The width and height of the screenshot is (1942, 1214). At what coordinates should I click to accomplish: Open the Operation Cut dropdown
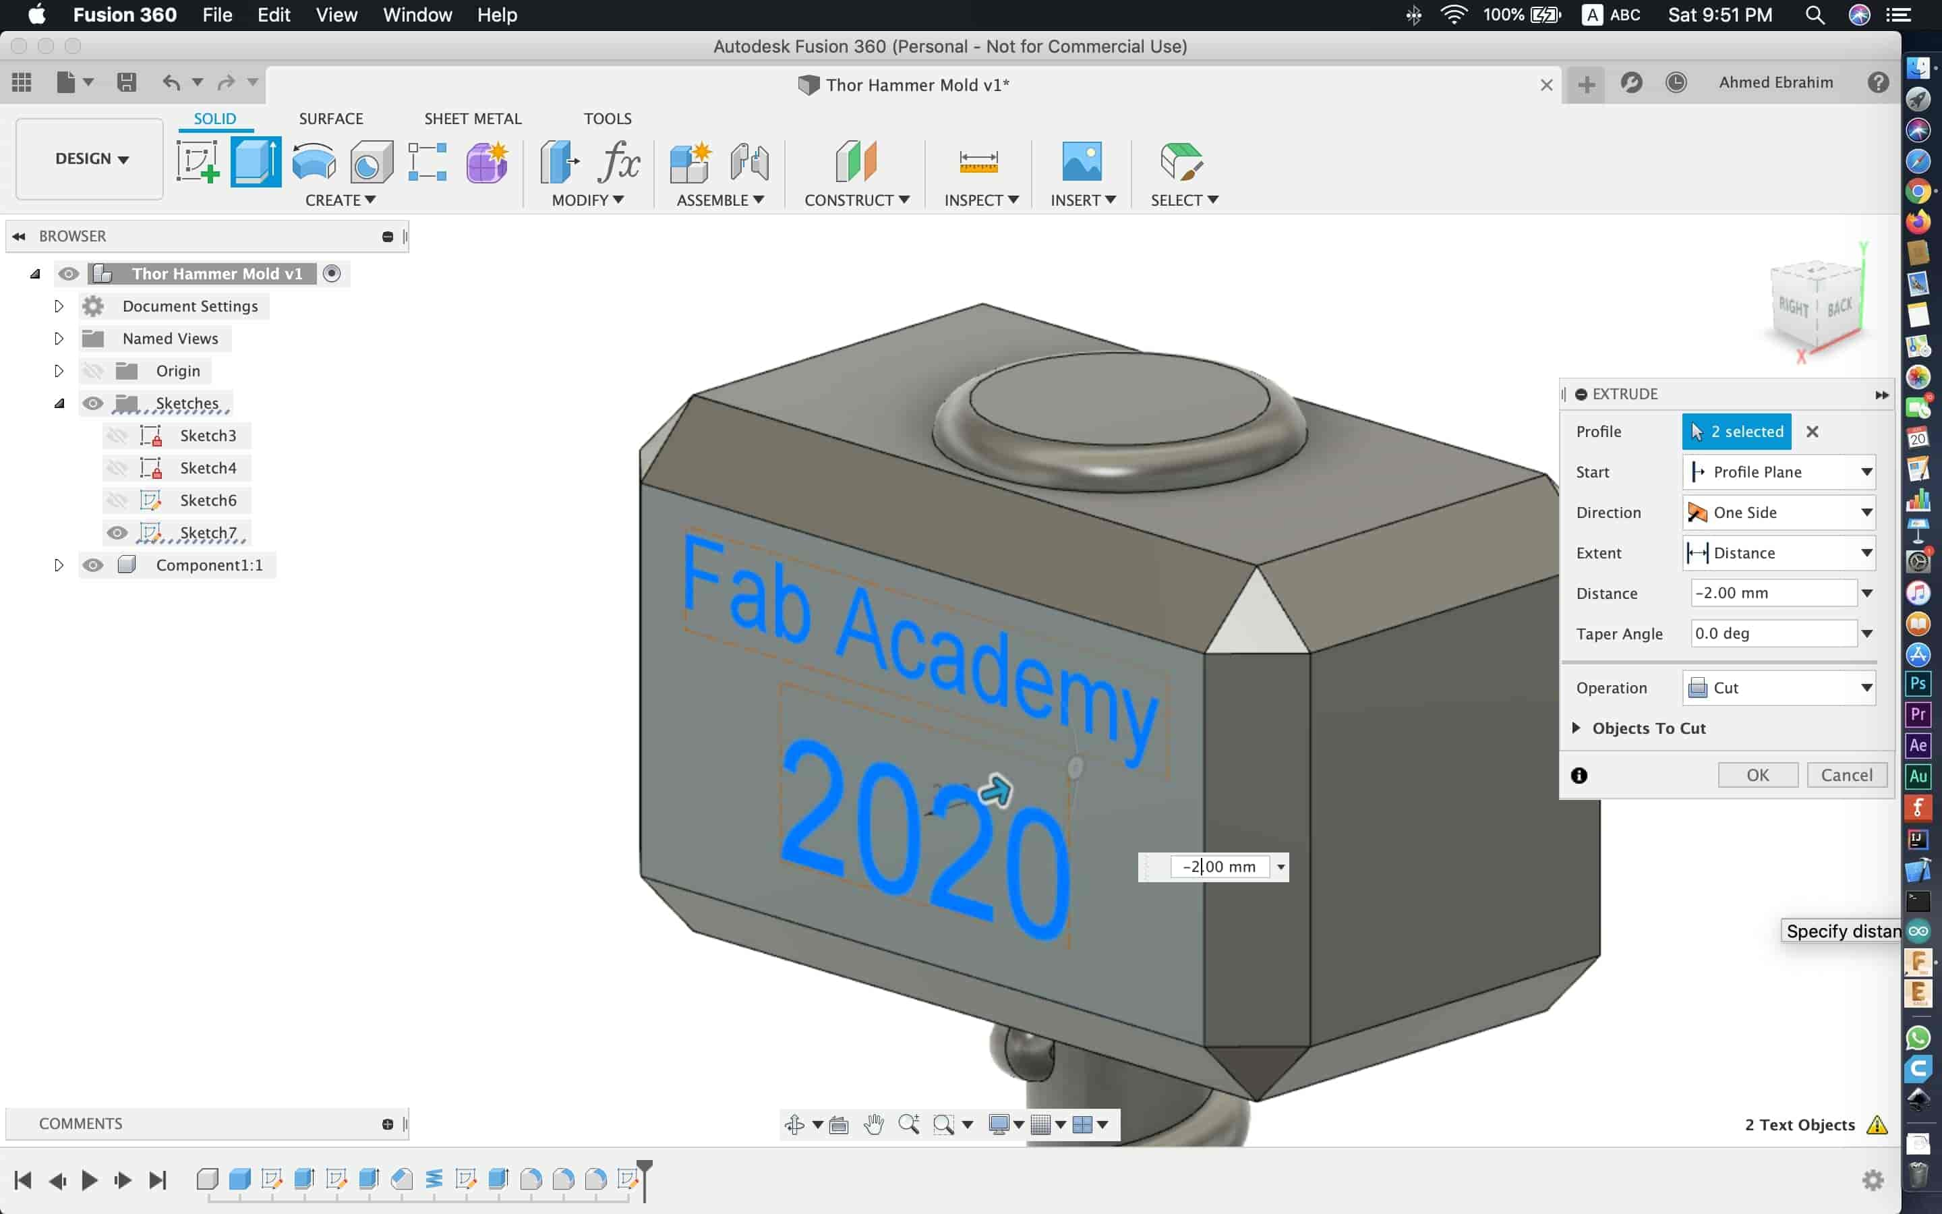tap(1778, 688)
